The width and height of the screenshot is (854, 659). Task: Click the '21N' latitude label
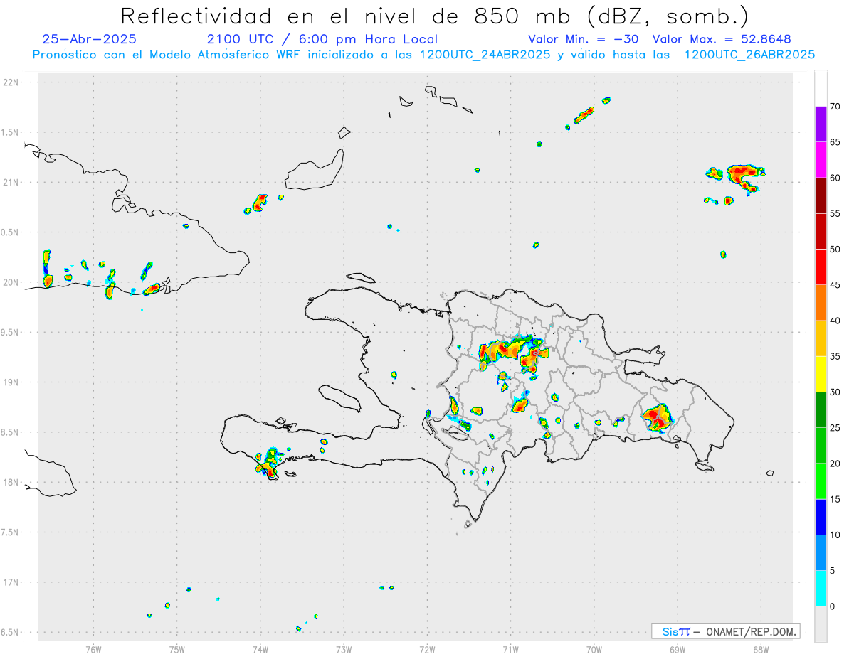tap(11, 182)
